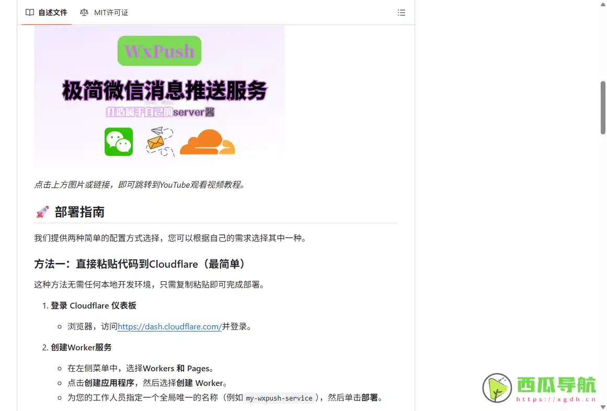Screen dimensions: 607x411
Task: Click the 方法一 Cloudflare heading
Action: [140, 264]
